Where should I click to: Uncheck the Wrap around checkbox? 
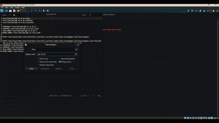[60, 62]
